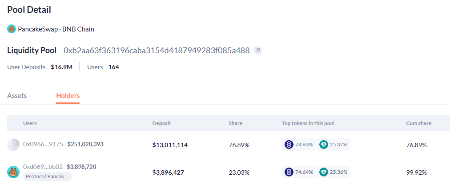Click the Users column header
Viewport: 450px width, 184px height.
coord(30,123)
